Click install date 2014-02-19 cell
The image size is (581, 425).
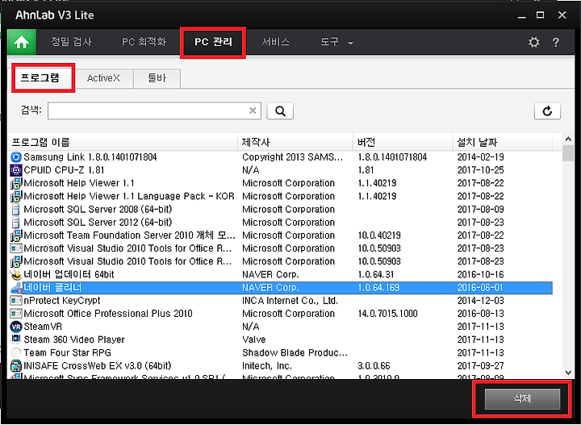[481, 157]
